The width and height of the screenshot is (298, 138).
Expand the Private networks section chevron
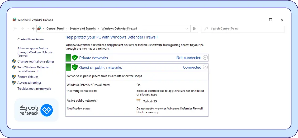pos(205,57)
